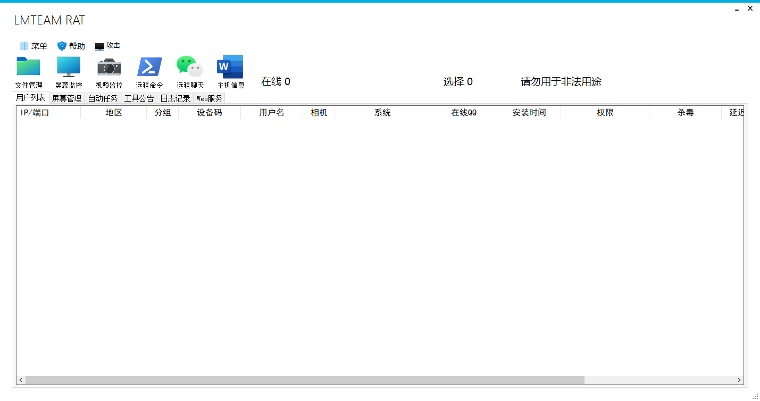The image size is (760, 401).
Task: Open the 日志记录 log tab
Action: (175, 98)
